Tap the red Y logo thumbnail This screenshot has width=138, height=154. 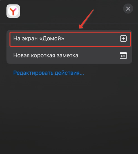click(x=13, y=11)
